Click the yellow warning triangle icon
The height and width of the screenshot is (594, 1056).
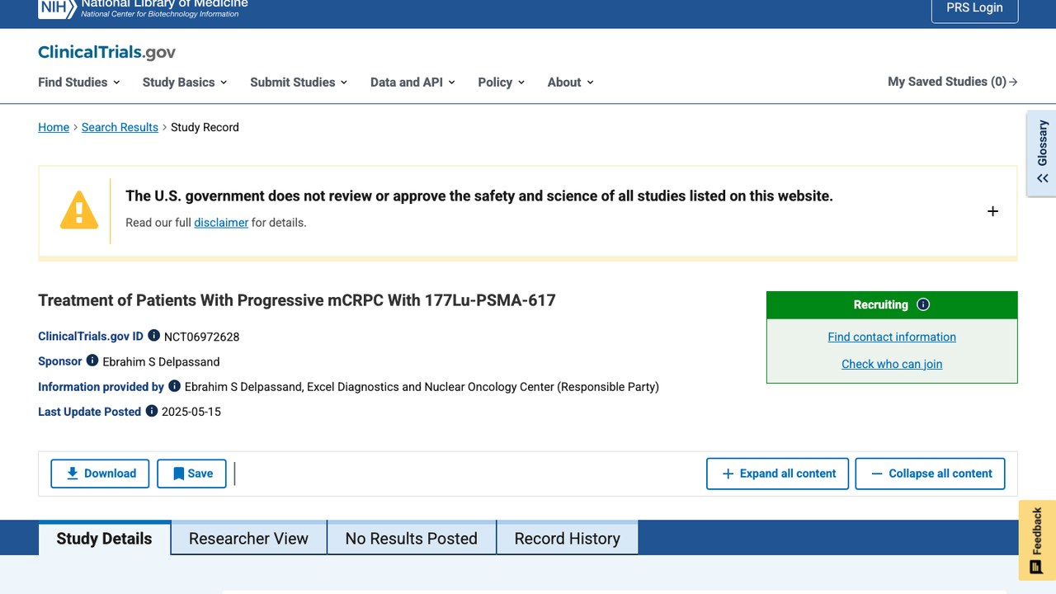pos(79,210)
